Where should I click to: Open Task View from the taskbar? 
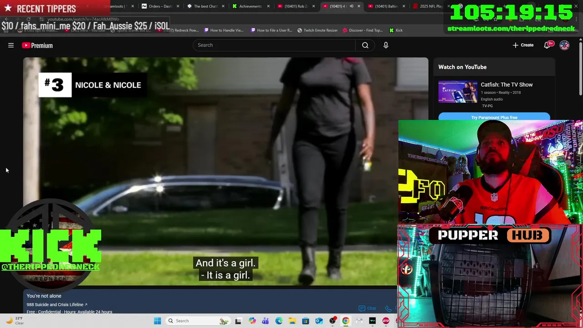pyautogui.click(x=238, y=321)
